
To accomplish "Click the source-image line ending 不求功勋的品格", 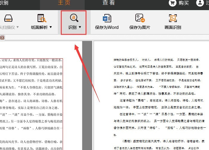I will [28, 94].
